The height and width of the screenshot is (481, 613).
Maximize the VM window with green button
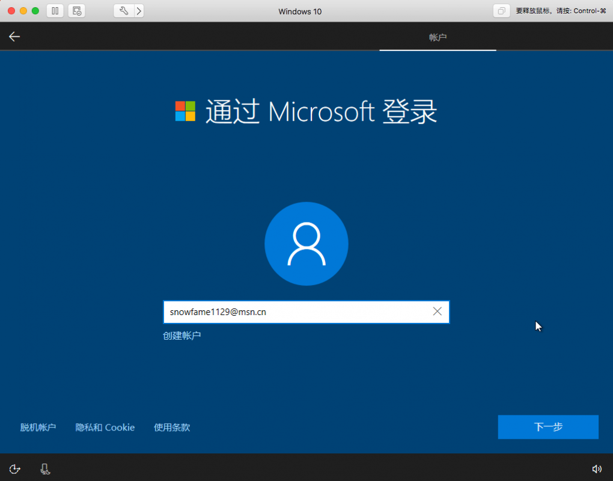(x=35, y=11)
